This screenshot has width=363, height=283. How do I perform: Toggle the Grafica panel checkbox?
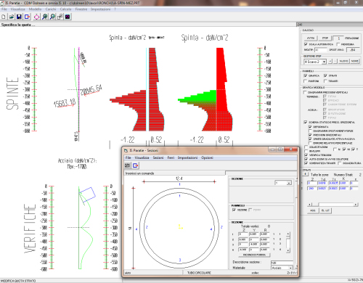coord(306,75)
